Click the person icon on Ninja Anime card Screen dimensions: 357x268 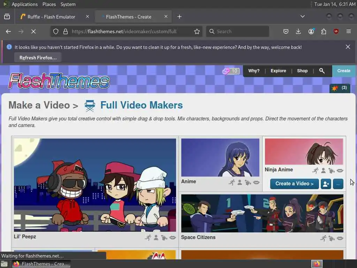(x=323, y=170)
